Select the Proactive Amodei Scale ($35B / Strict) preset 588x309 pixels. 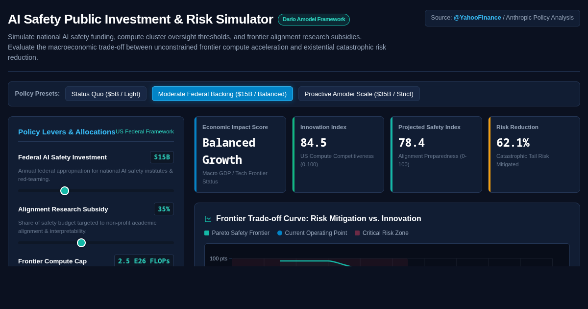coord(359,94)
